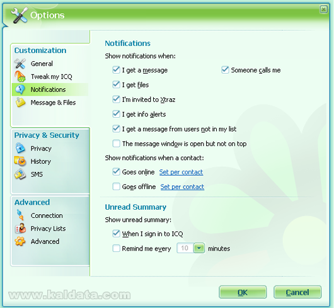Click the Privacy Lists person icon
This screenshot has height=308, width=334.
click(x=20, y=228)
